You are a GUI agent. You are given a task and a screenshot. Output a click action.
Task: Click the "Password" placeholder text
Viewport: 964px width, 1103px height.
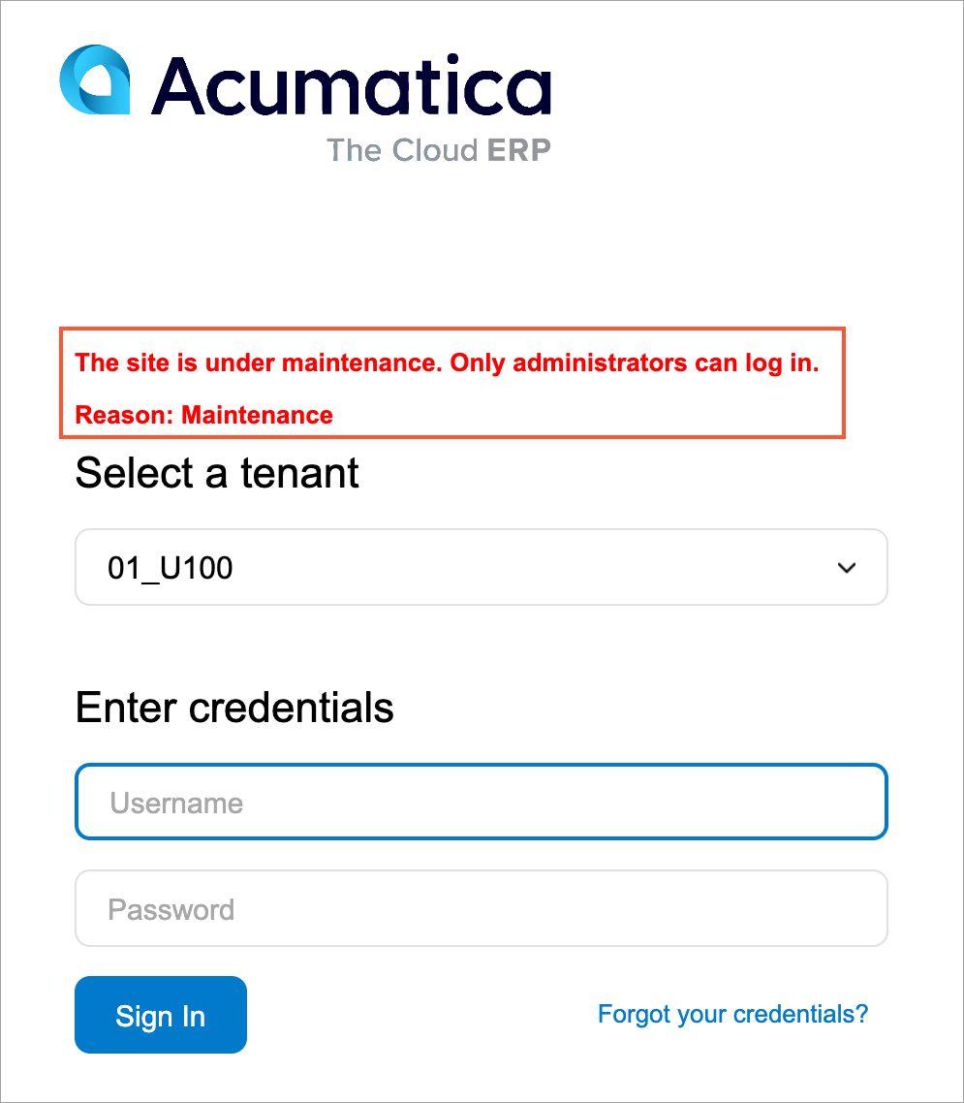(x=171, y=910)
